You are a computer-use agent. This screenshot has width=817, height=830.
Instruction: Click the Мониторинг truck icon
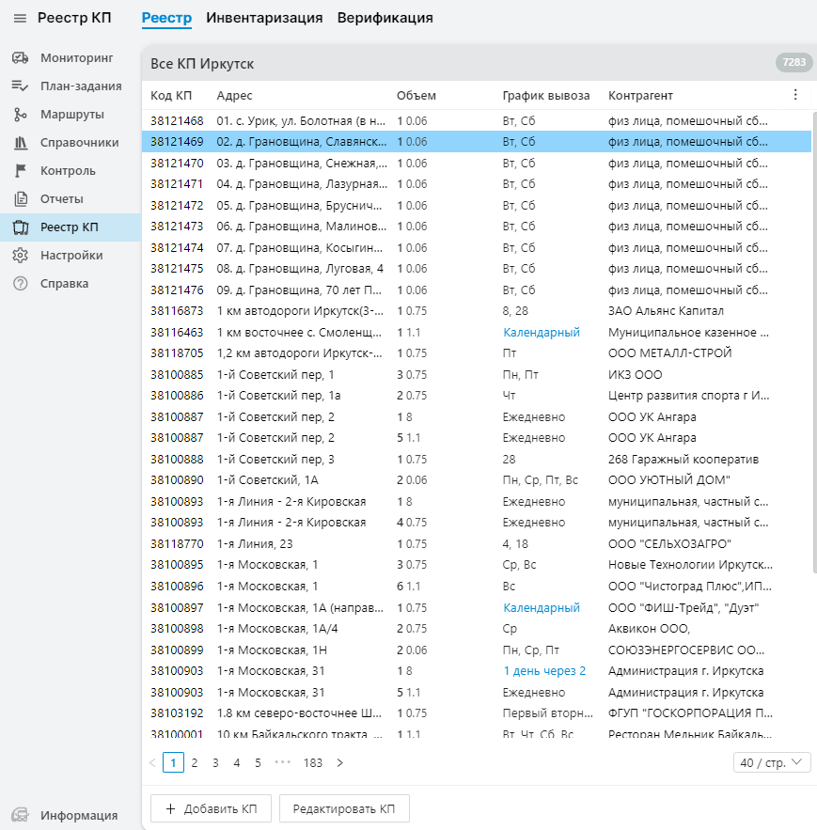coord(21,58)
